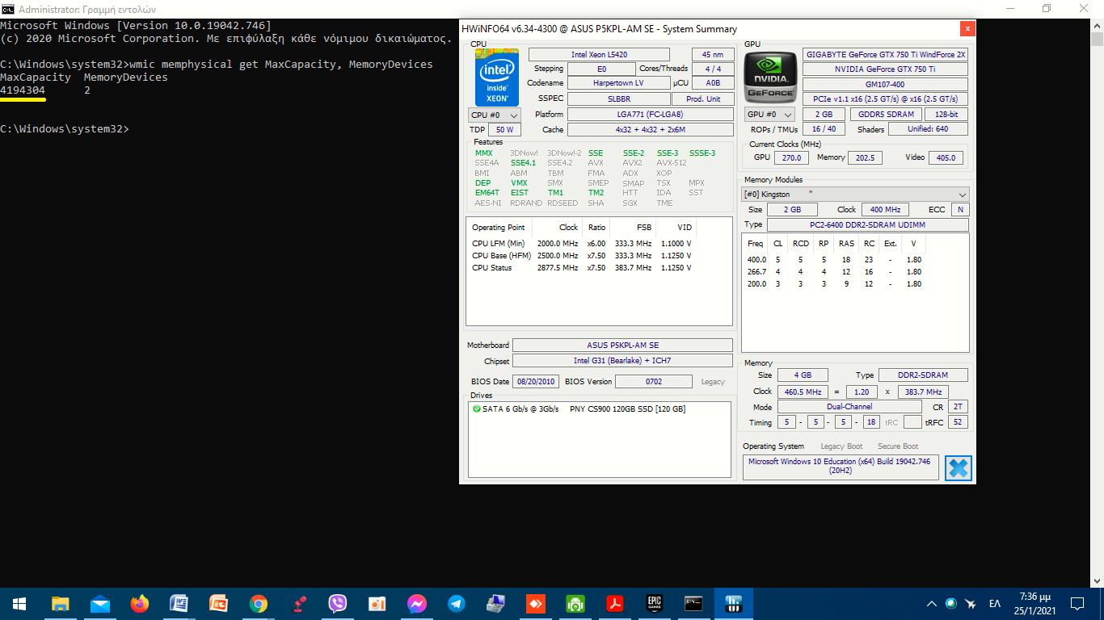The height and width of the screenshot is (620, 1104).
Task: Show hidden system tray icons
Action: (x=932, y=603)
